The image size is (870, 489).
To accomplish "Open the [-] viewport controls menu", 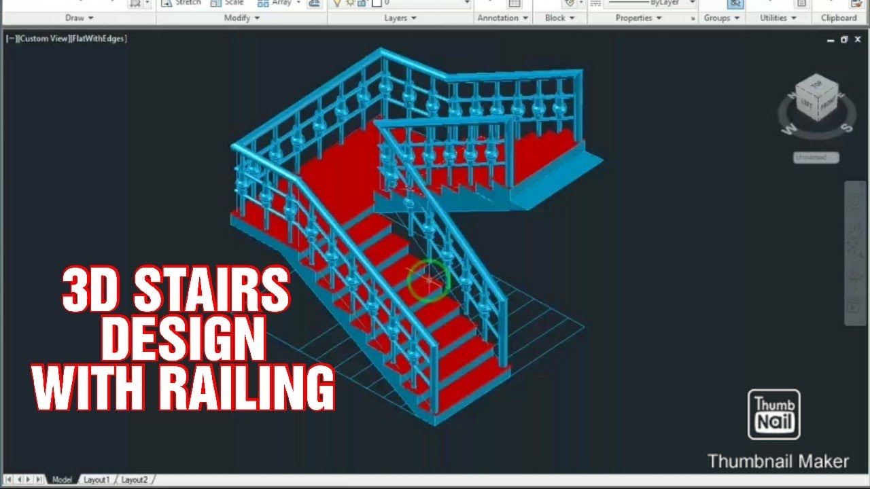I will [x=11, y=39].
